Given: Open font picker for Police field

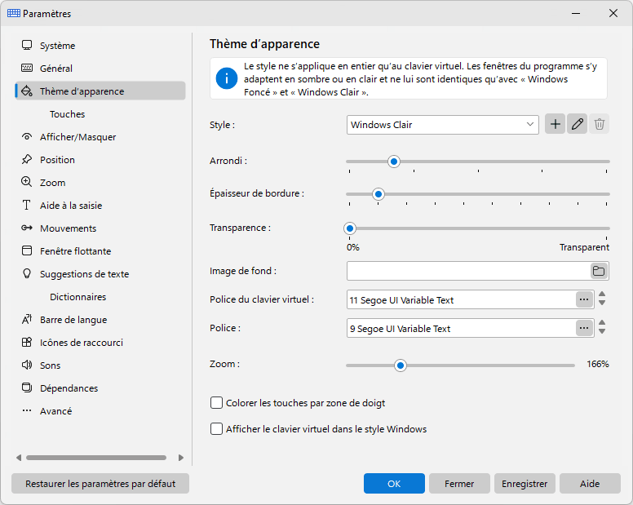Looking at the screenshot, I should pos(584,328).
